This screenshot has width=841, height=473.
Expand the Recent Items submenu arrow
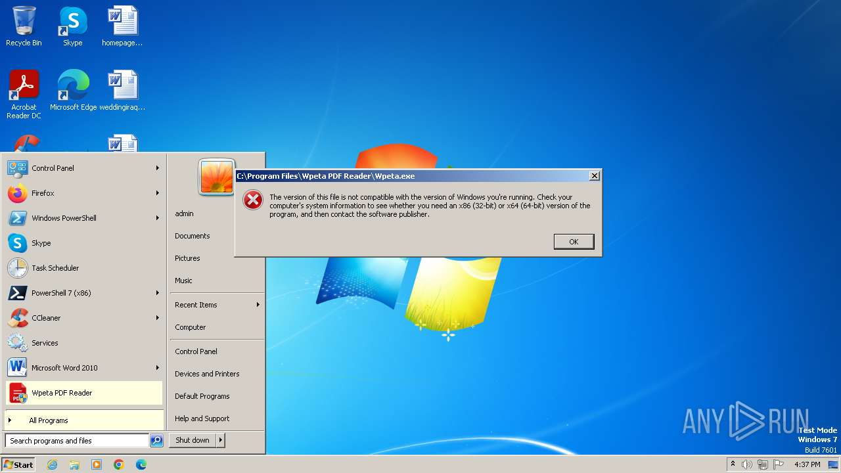[258, 305]
